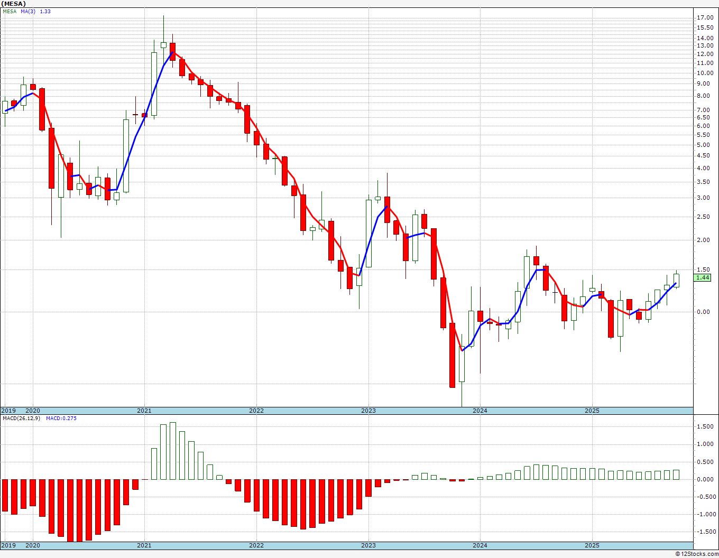Click the -1.500 MACD axis label
Image resolution: width=719 pixels, height=558 pixels.
click(x=704, y=532)
